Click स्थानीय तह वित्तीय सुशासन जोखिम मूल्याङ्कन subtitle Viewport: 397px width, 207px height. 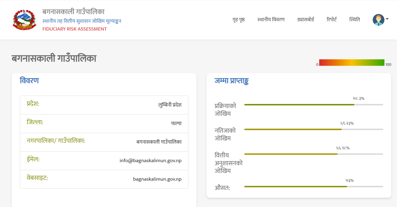click(82, 21)
